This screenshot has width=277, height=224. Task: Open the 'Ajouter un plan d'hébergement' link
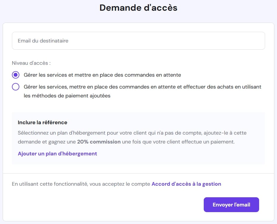point(57,154)
